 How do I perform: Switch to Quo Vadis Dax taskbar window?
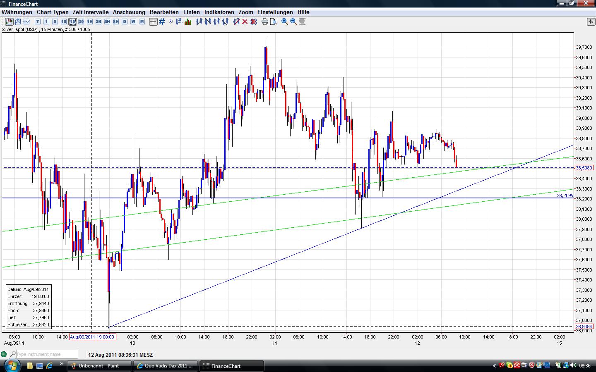(166, 366)
